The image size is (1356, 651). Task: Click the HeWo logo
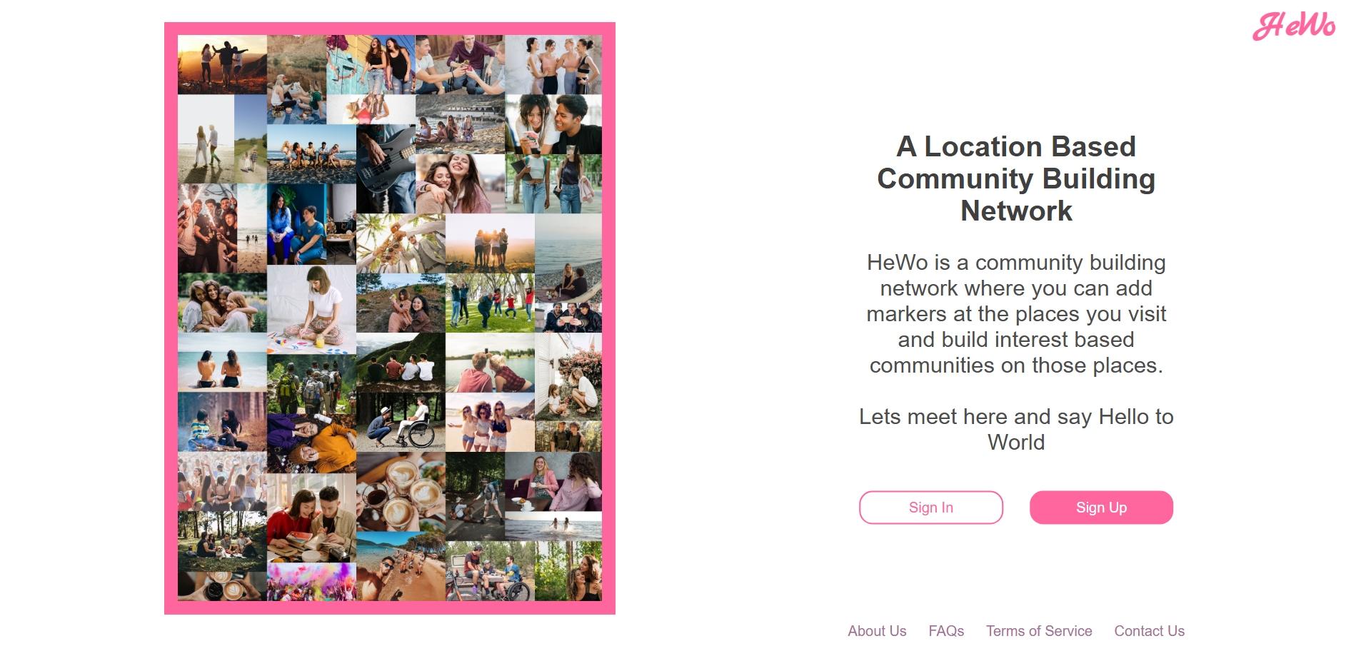coord(1293,26)
